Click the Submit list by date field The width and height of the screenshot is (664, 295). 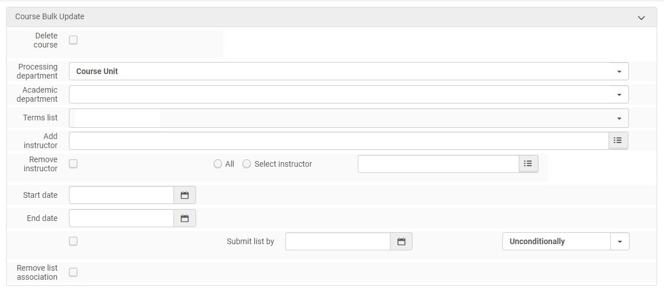(338, 241)
